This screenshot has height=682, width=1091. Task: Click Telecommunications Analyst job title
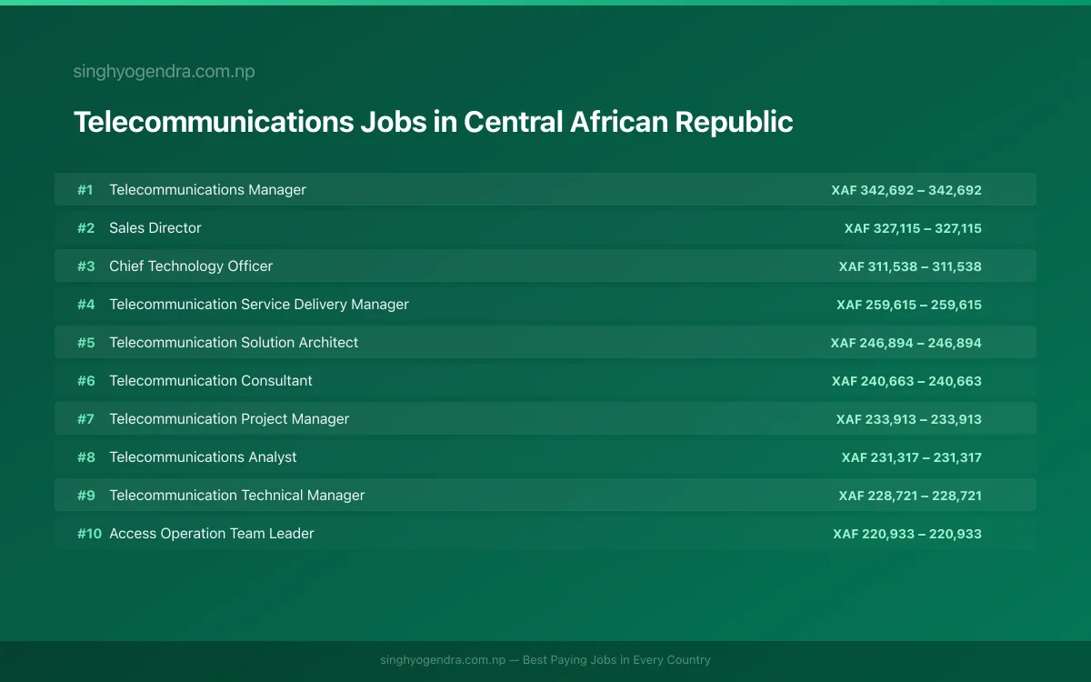pyautogui.click(x=203, y=457)
